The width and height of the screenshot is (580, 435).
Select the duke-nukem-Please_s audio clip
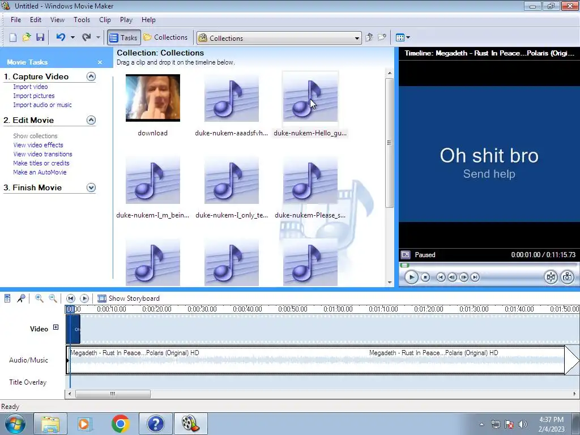(x=310, y=180)
